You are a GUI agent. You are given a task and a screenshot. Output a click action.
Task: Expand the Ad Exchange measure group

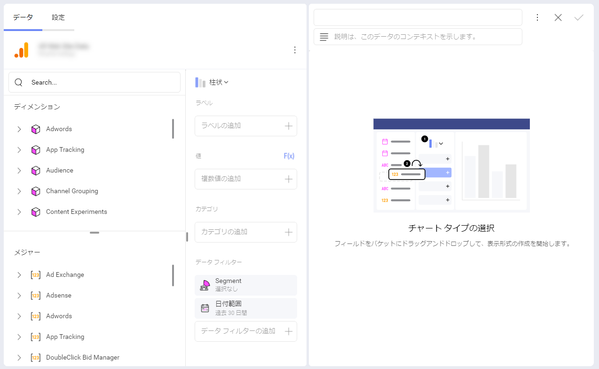click(x=19, y=275)
